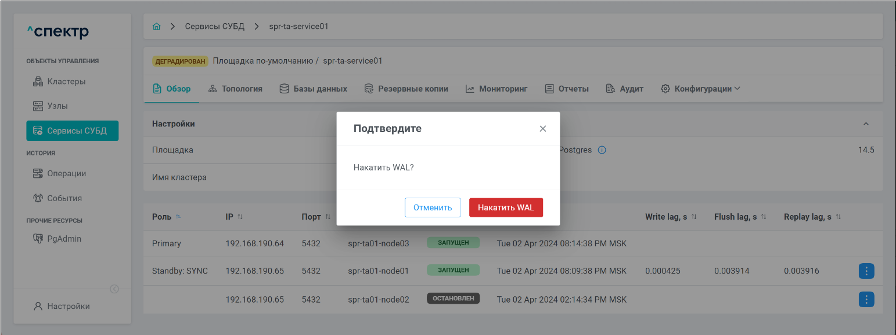The width and height of the screenshot is (896, 335).
Task: Close the confirmation dialog with X
Action: (542, 129)
